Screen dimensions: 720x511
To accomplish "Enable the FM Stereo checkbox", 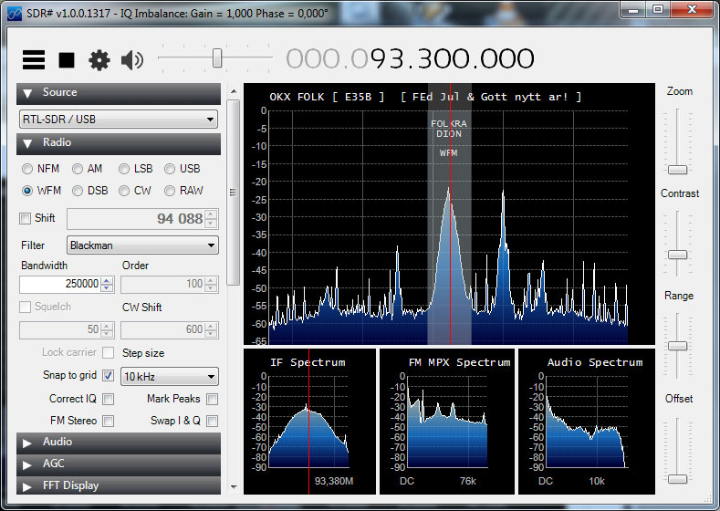I will [109, 421].
